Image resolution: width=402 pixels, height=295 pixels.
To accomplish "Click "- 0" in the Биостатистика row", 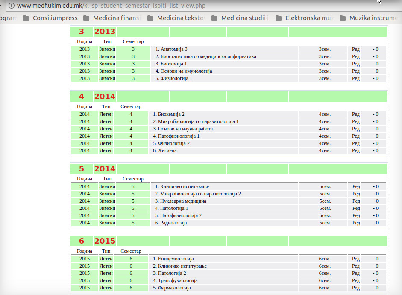I will click(376, 56).
